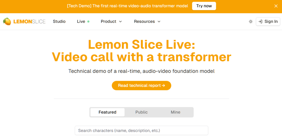Screen dimensions: 282x140
Task: Open the Product menu label
Action: click(109, 21)
